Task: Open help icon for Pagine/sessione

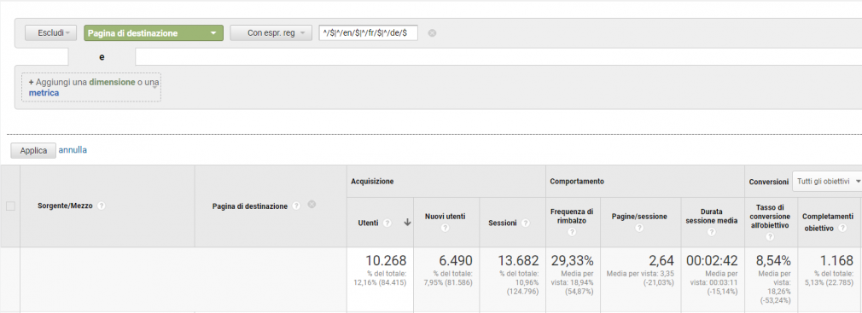Action: [x=639, y=228]
